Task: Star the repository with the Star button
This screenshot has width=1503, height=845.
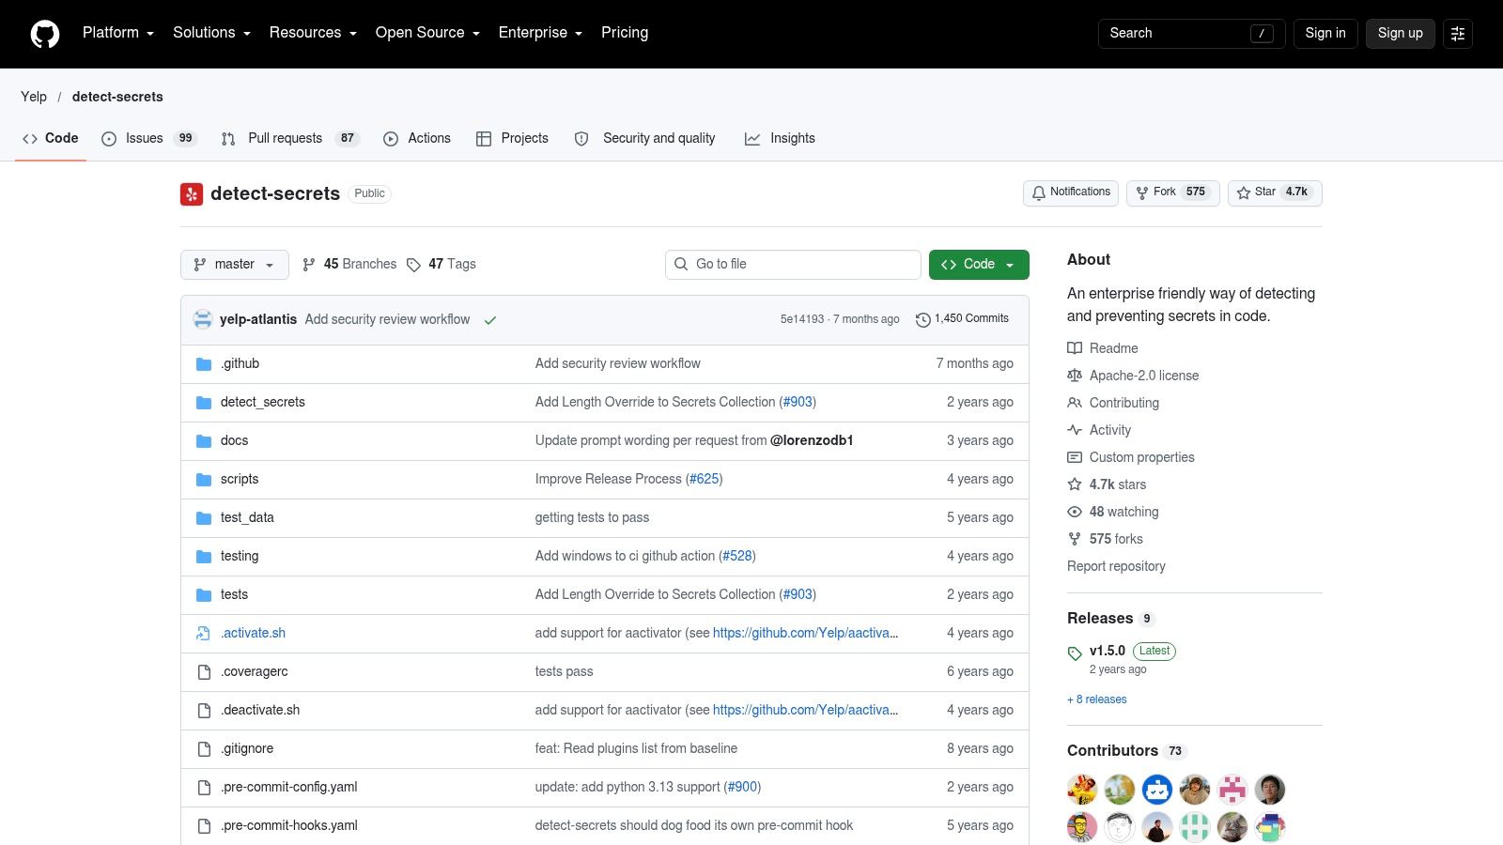Action: [1275, 192]
